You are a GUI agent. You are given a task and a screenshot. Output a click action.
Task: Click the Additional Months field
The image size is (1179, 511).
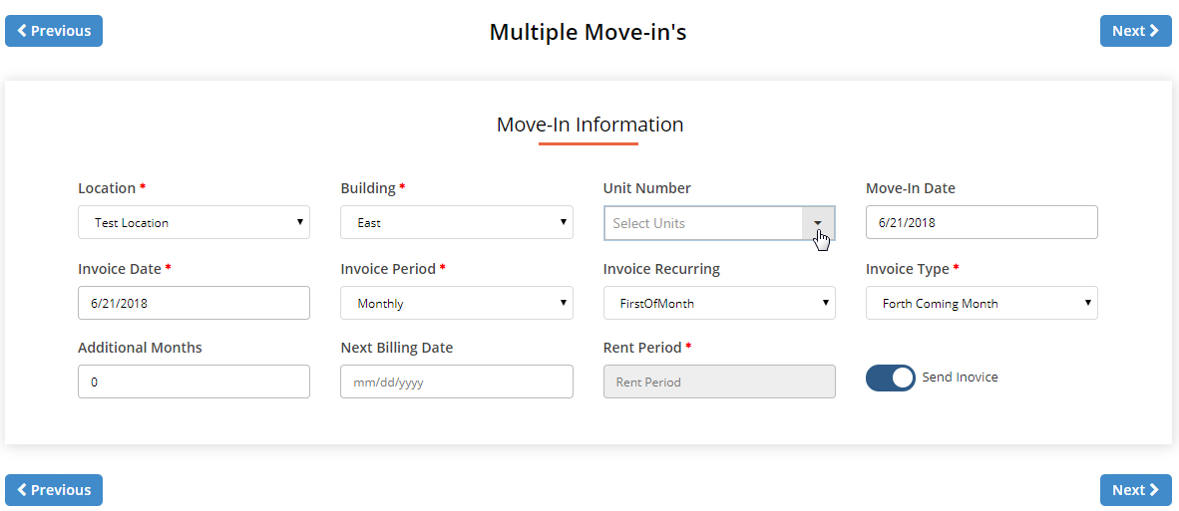[x=194, y=382]
